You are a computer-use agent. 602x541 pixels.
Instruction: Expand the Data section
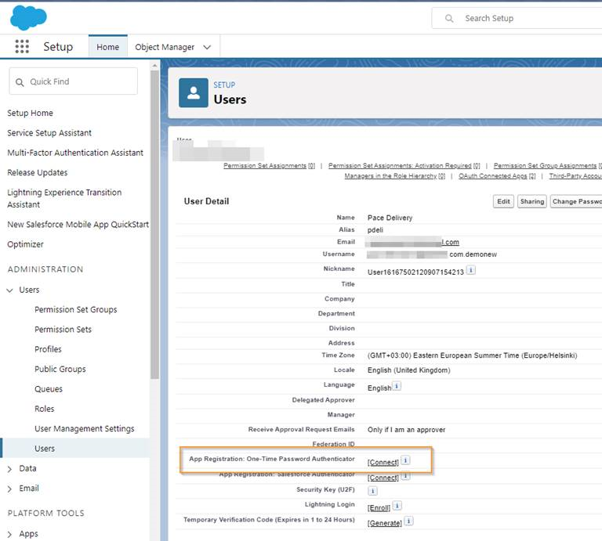pyautogui.click(x=9, y=469)
